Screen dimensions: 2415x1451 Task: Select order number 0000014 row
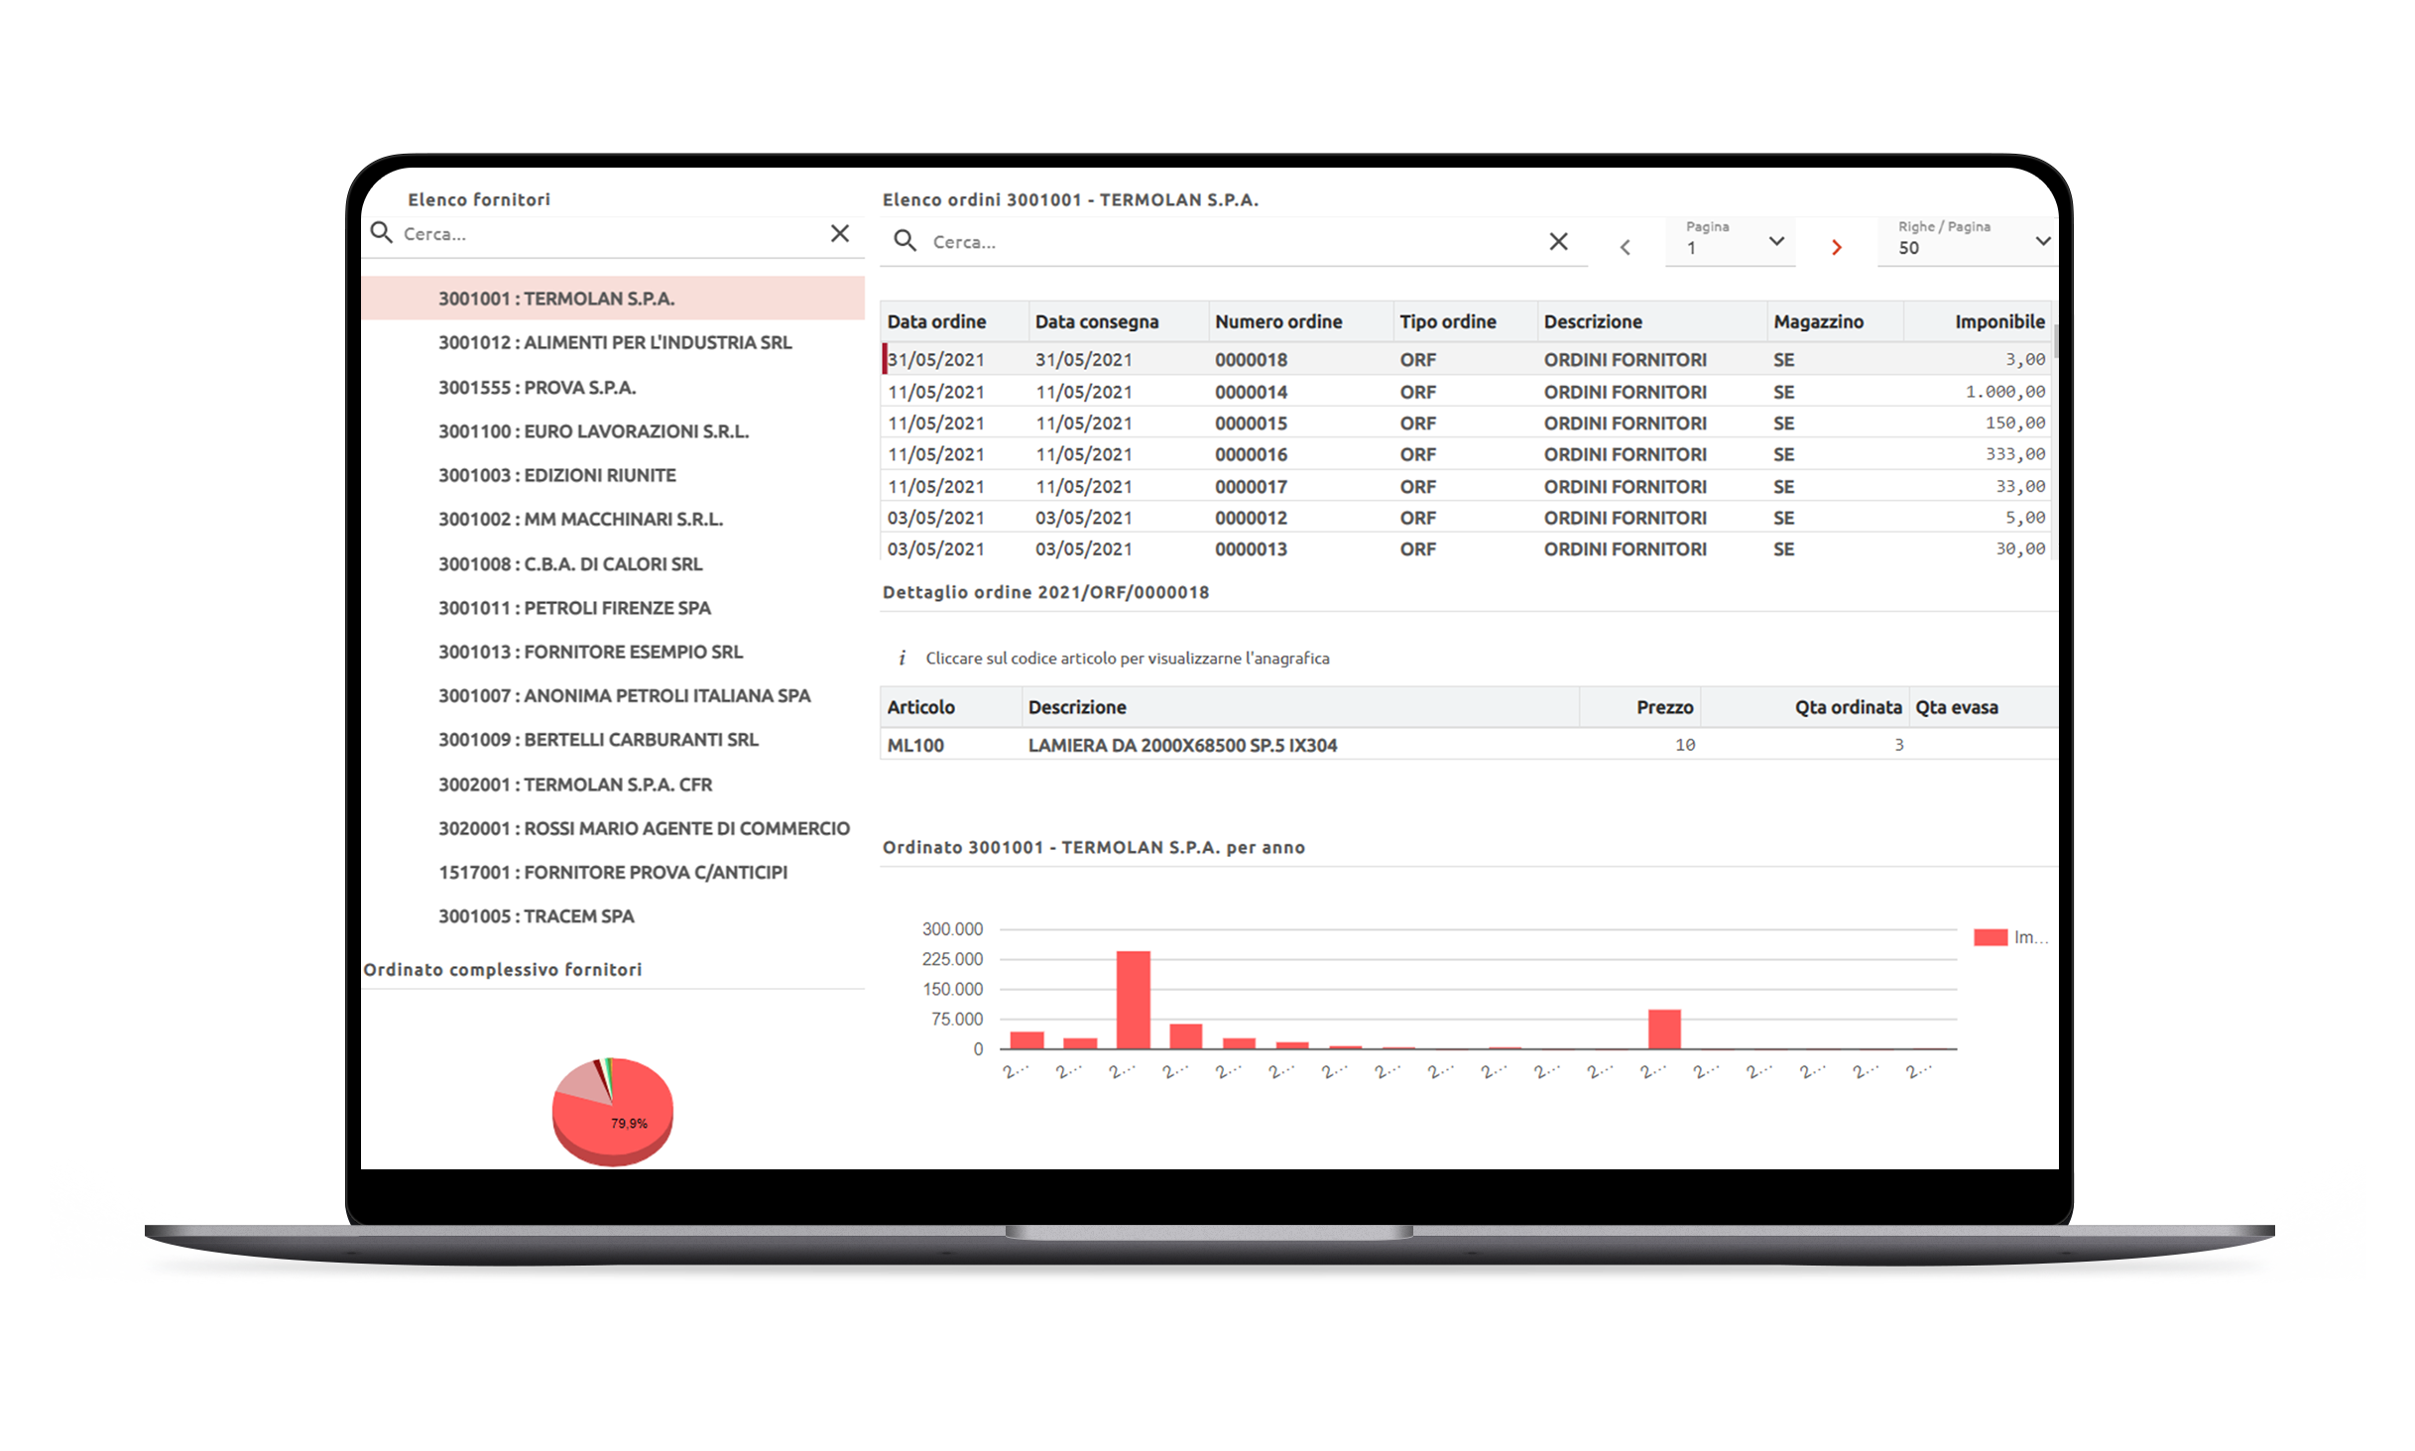pos(1466,392)
